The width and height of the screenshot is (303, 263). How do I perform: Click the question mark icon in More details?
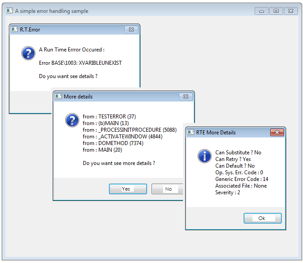(x=72, y=120)
